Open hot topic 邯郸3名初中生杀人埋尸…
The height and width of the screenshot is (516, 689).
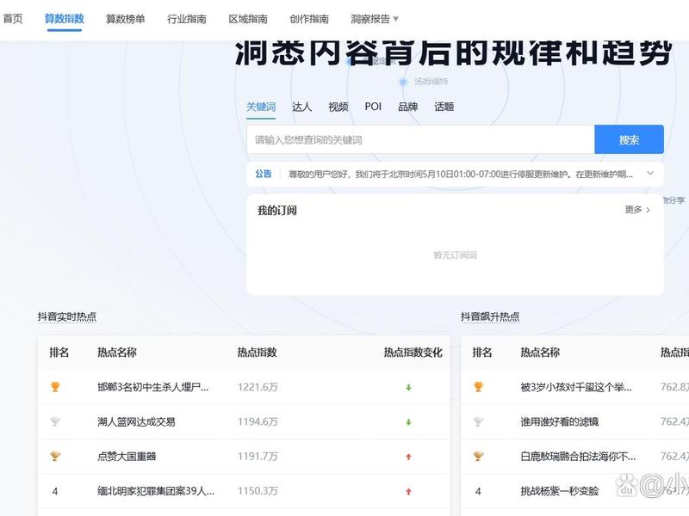click(x=153, y=387)
